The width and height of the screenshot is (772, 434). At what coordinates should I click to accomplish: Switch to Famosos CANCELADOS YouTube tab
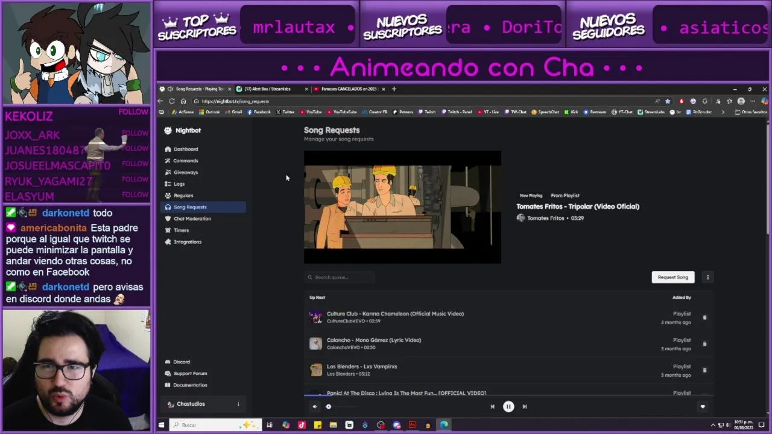[x=350, y=89]
